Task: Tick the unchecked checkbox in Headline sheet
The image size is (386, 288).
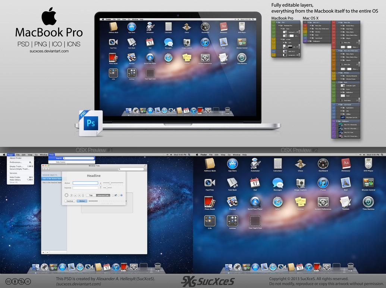Action: [113, 195]
